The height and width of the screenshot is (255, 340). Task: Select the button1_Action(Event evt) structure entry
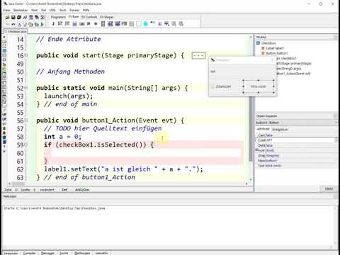coord(293,74)
